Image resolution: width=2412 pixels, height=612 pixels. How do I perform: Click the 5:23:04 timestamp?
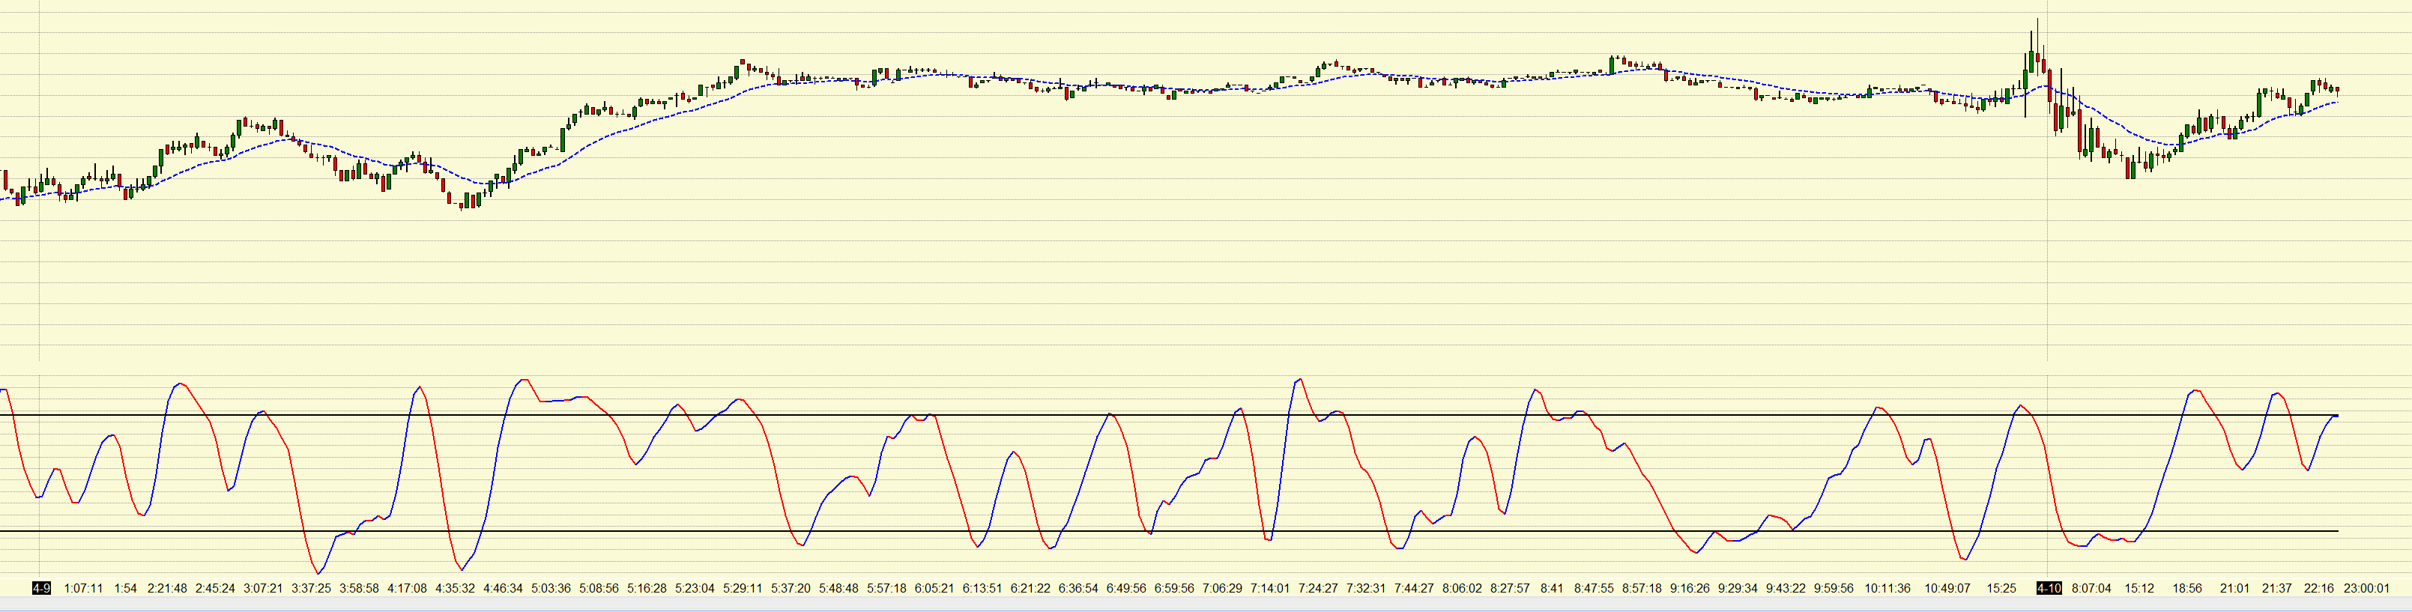695,589
